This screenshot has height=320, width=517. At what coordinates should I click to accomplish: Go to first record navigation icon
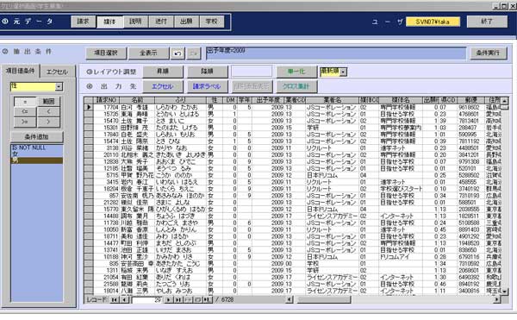[115, 299]
